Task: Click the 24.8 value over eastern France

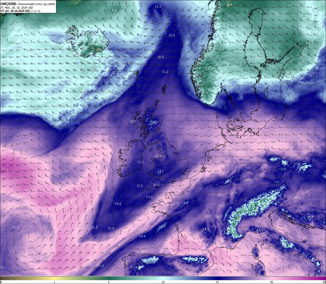Action: pyautogui.click(x=234, y=193)
